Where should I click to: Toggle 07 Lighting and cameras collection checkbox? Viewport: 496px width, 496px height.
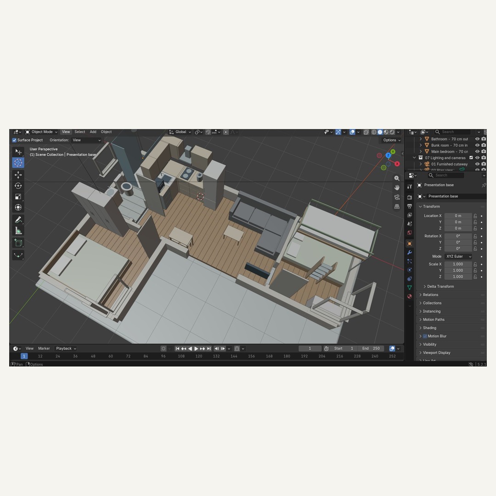coord(471,158)
